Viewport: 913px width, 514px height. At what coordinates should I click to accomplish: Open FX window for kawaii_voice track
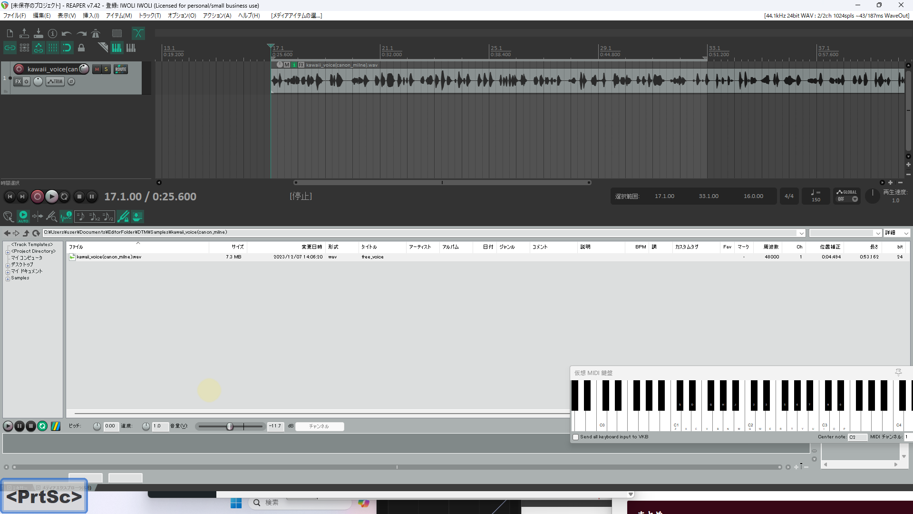point(18,81)
